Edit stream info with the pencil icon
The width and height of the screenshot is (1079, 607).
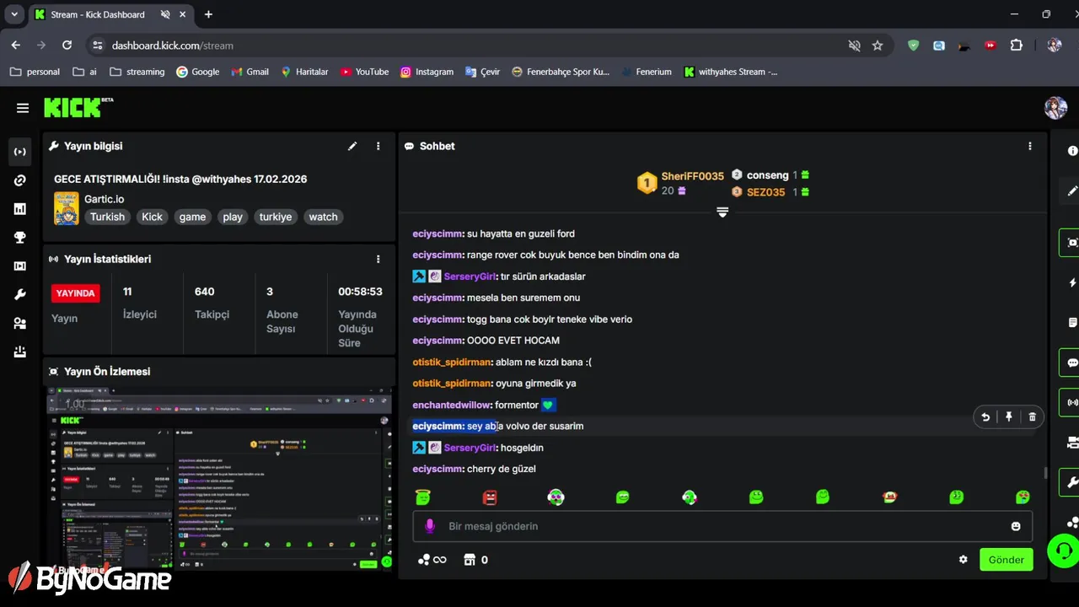[352, 146]
